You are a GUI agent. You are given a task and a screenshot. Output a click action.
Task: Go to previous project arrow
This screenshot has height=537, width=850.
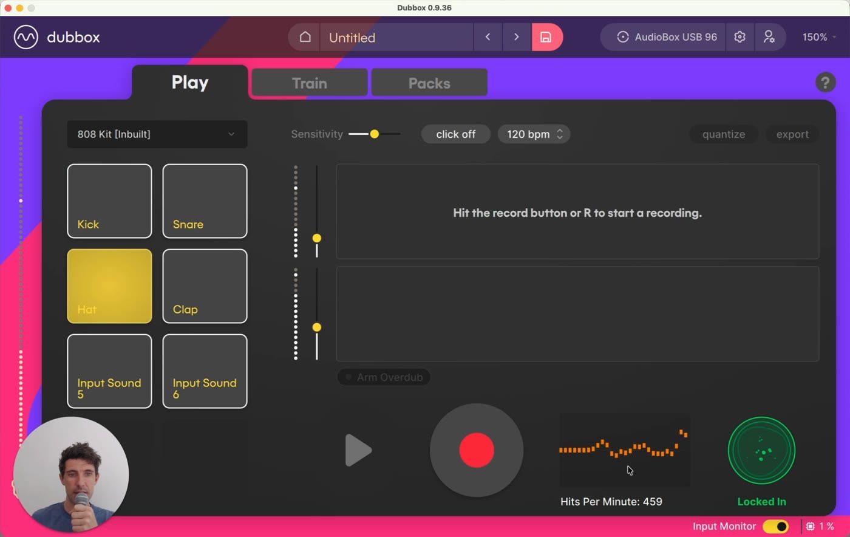click(488, 37)
